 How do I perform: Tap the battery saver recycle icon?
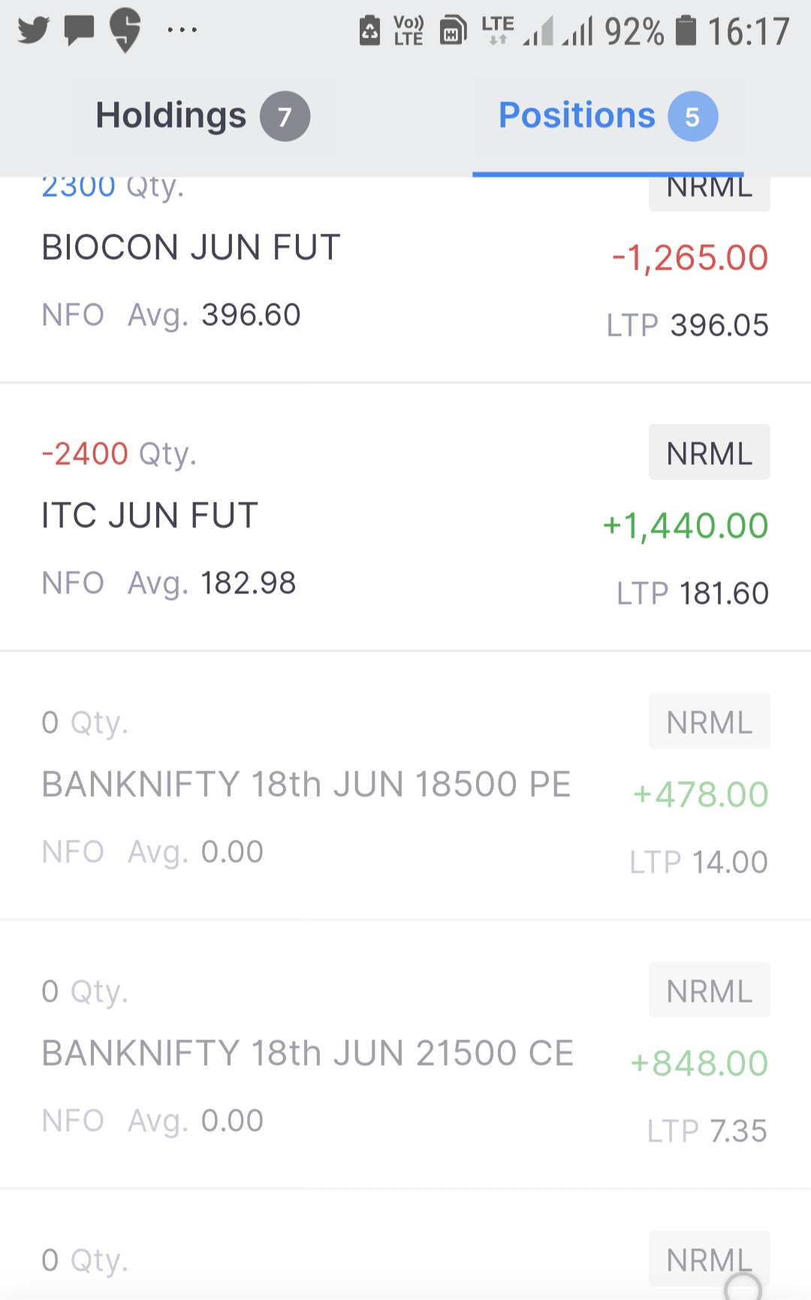369,31
